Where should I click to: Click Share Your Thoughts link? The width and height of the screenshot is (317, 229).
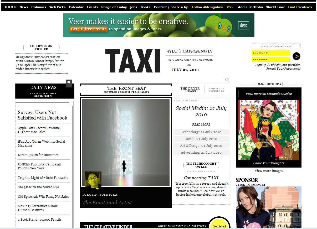click(x=269, y=163)
